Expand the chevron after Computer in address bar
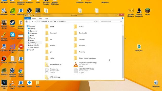 [x=48, y=21]
